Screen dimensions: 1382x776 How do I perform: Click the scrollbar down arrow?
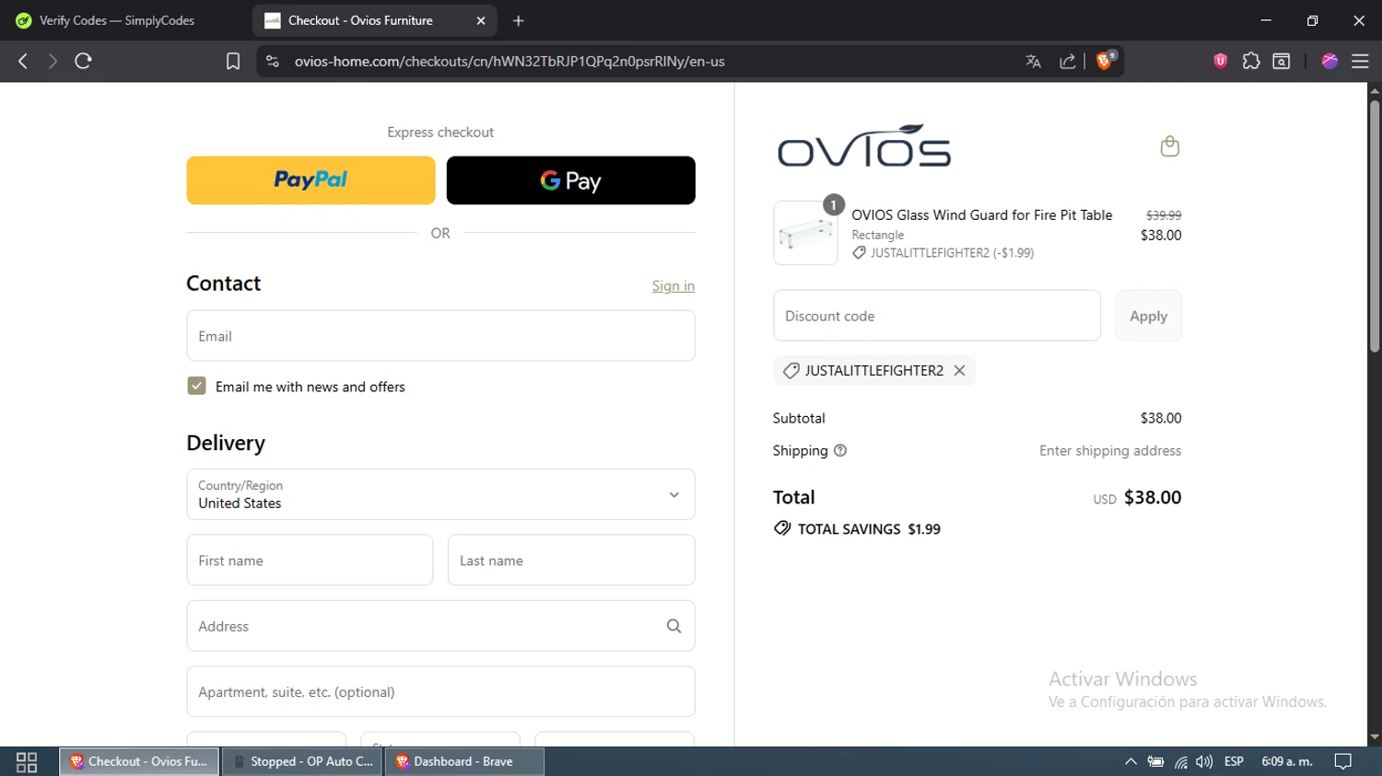pos(1374,737)
